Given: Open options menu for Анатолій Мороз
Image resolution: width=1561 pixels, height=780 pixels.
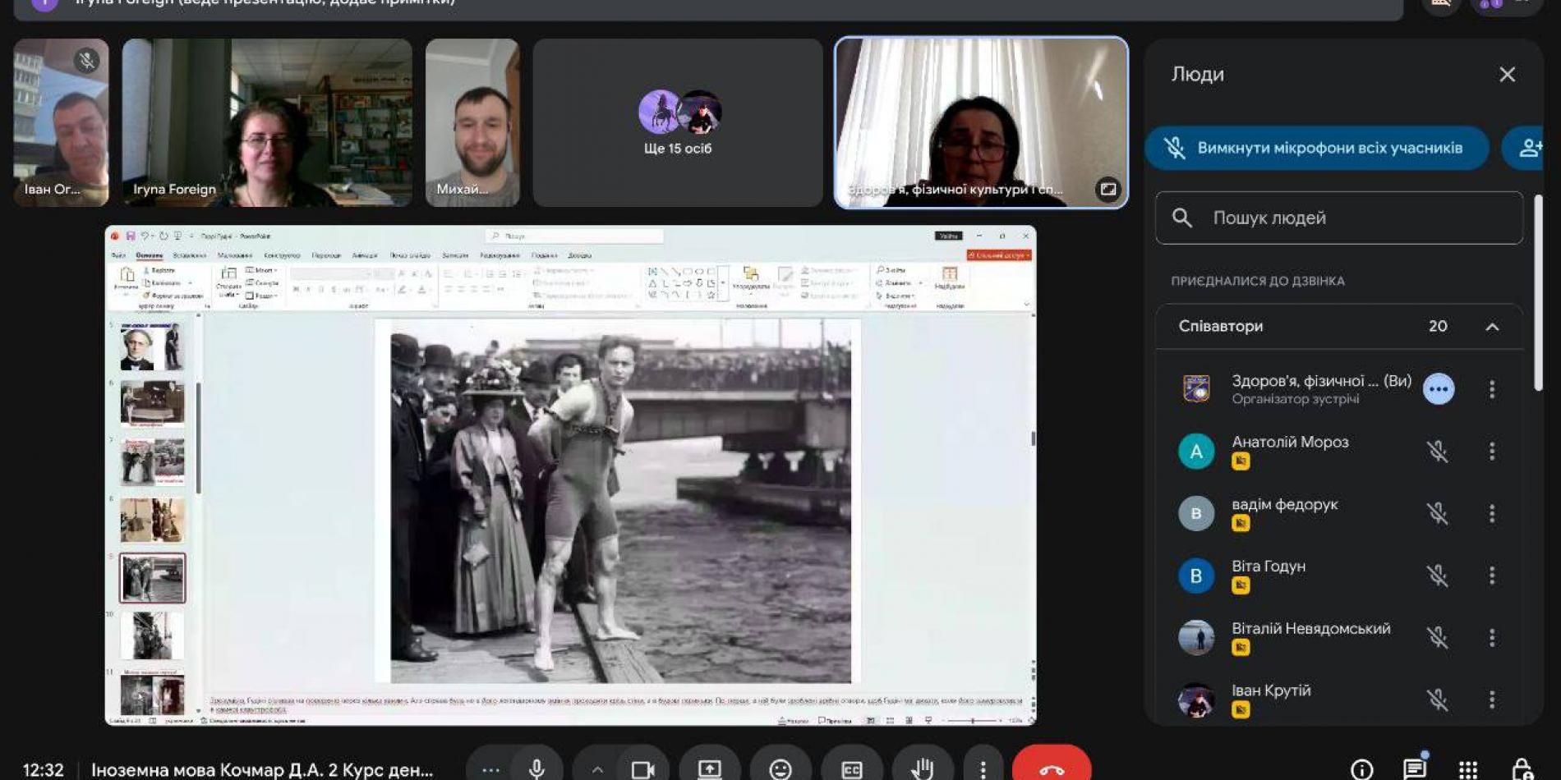Looking at the screenshot, I should click(1492, 451).
